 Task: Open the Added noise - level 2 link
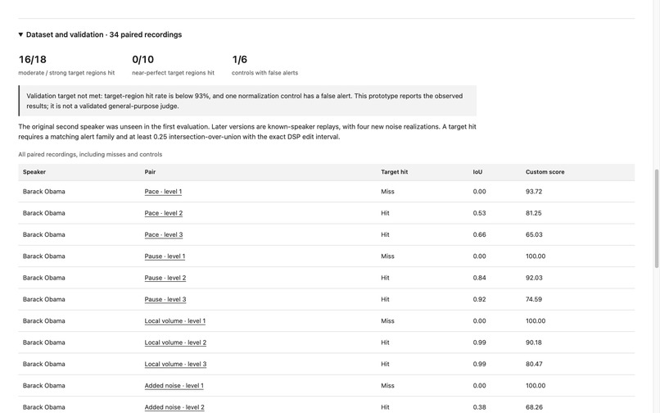174,407
